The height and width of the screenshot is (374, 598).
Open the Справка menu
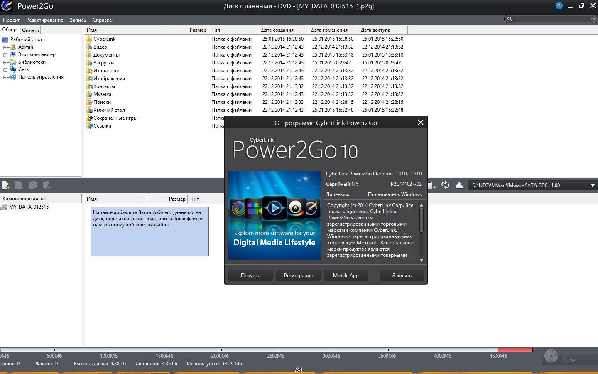[102, 20]
